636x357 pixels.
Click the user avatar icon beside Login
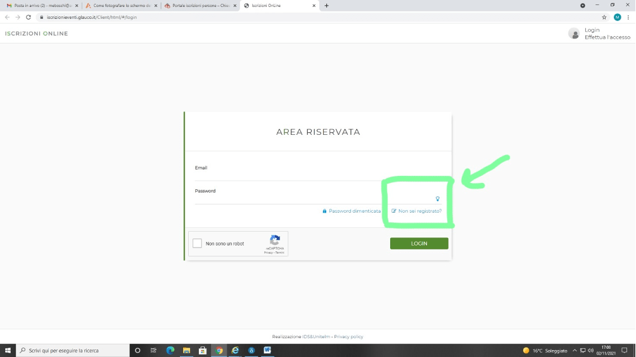[574, 34]
